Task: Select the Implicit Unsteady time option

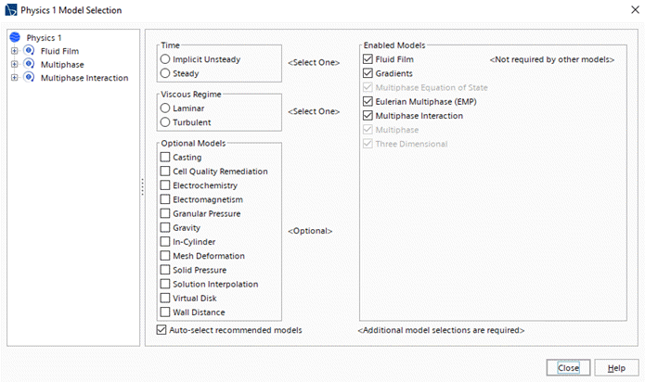Action: tap(165, 59)
